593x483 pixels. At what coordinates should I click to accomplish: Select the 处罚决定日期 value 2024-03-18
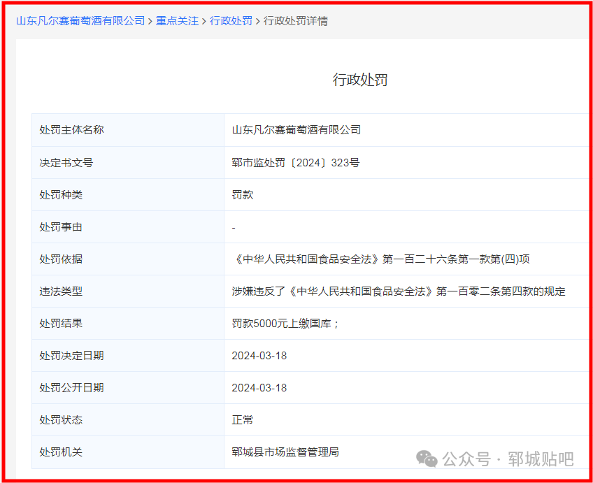pos(259,356)
